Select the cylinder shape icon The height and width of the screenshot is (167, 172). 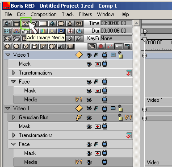pos(34,46)
